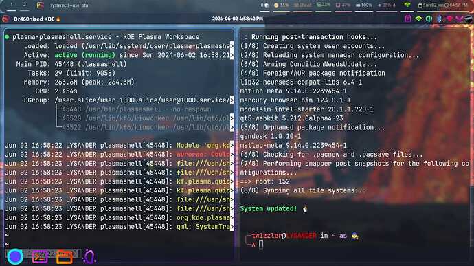Screen dimensions: 474x266
Task: Click the purple crystal icon in the dock
Action: click(89, 256)
